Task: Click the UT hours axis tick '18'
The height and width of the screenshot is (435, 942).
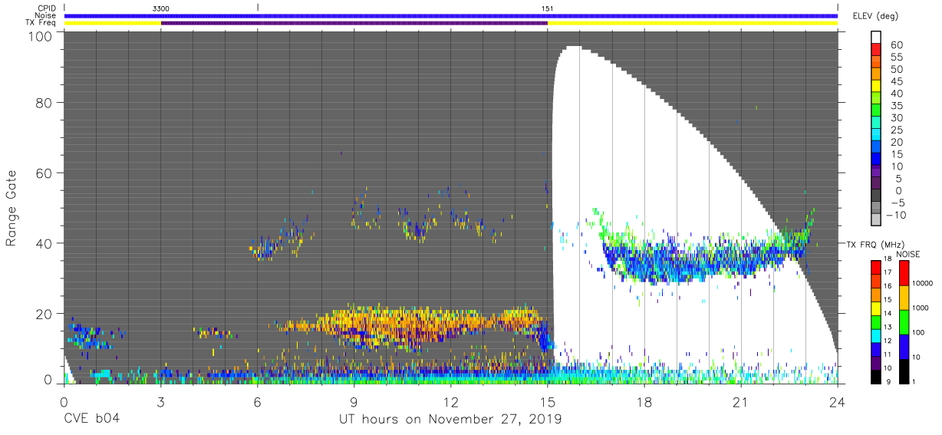Action: (644, 401)
